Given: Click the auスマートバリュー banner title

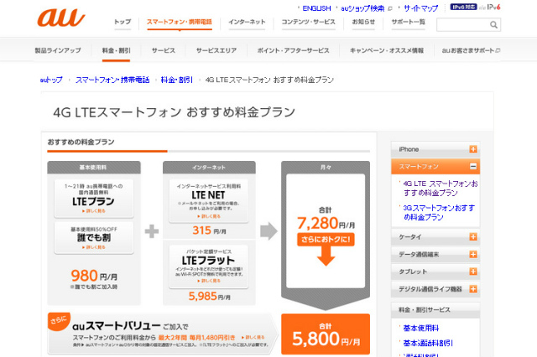Looking at the screenshot, I should (x=116, y=326).
